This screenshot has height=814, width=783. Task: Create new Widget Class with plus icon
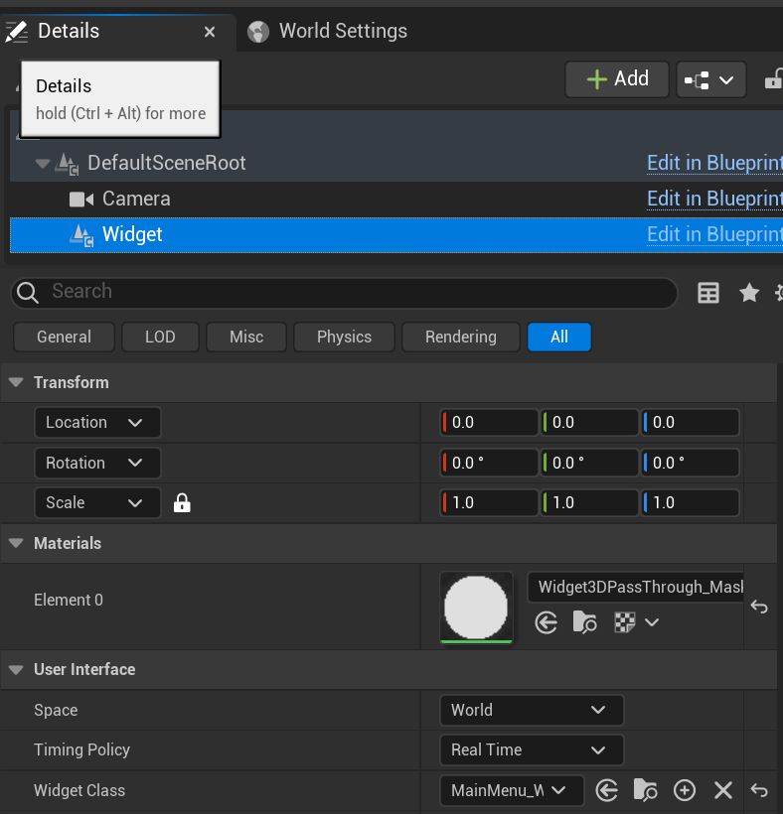(685, 790)
